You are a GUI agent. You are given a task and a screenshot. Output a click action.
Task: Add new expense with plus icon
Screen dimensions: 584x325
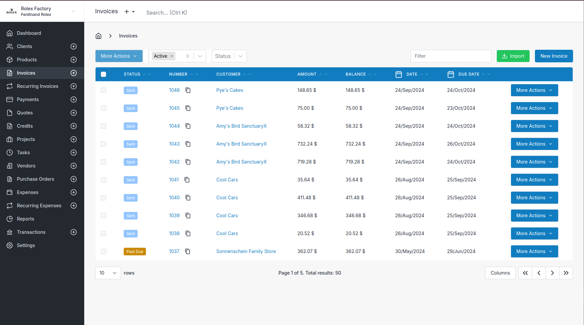pos(74,192)
